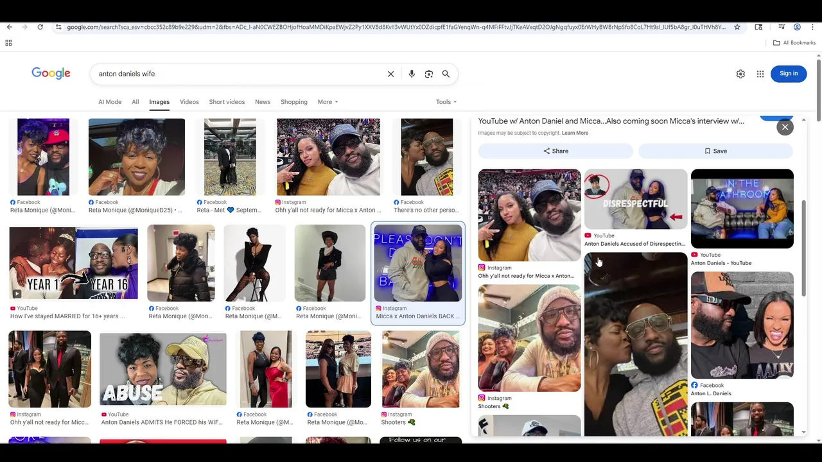The width and height of the screenshot is (822, 462).
Task: Open 'How I've stayed MARRIED for 16+ years' link
Action: (67, 316)
